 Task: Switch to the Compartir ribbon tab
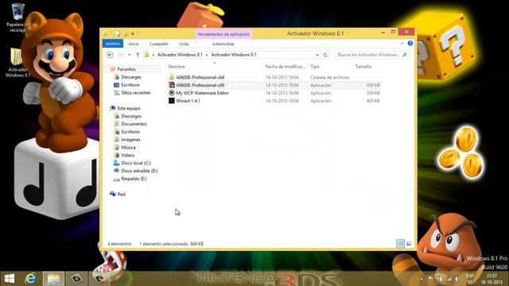(x=159, y=44)
